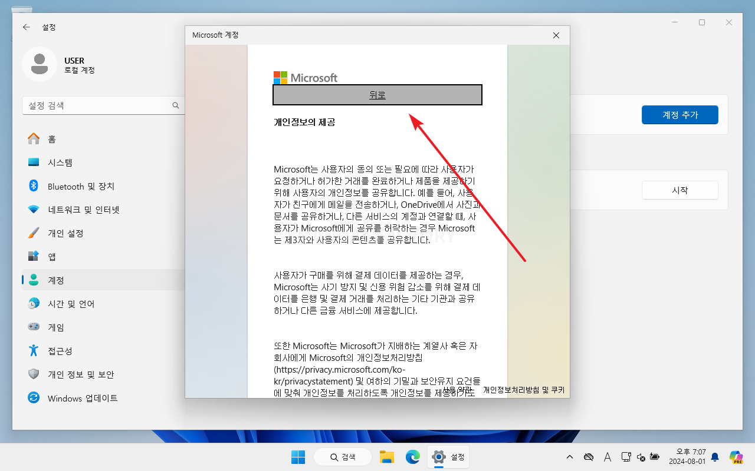Image resolution: width=755 pixels, height=471 pixels.
Task: Click the paintbrush personalization icon
Action: [34, 233]
